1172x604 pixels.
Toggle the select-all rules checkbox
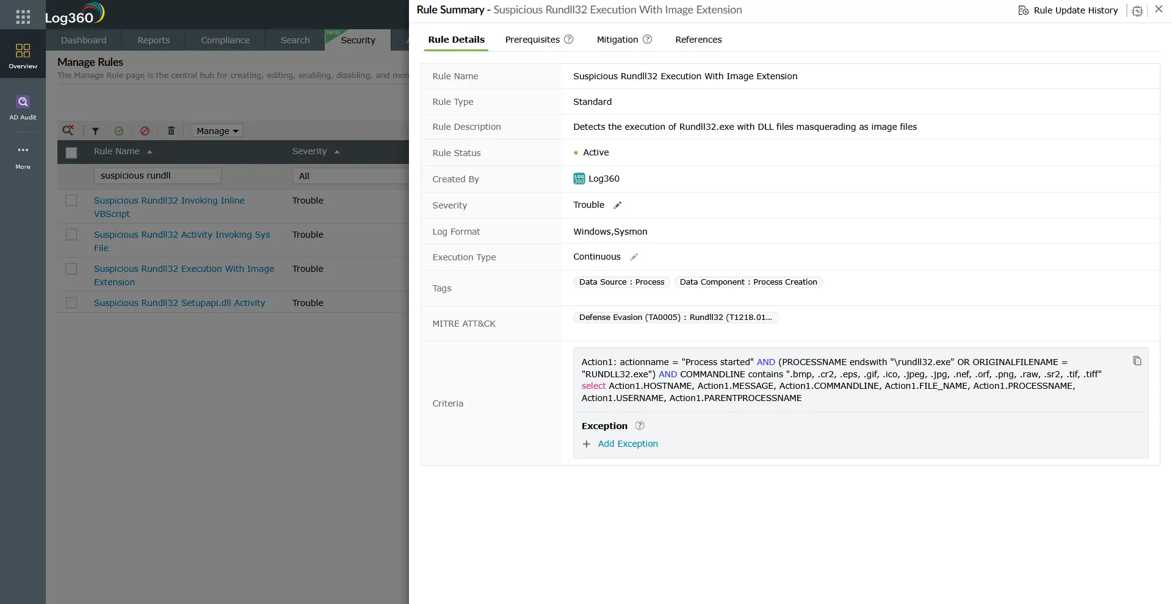(71, 152)
